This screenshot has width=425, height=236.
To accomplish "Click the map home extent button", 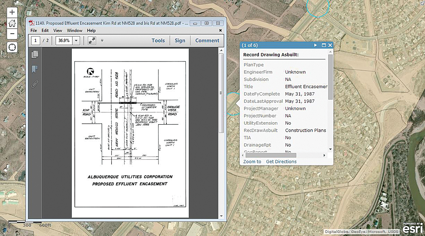I will pyautogui.click(x=12, y=23).
